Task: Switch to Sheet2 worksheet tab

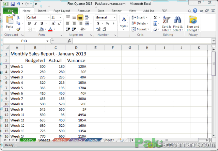Action: pyautogui.click(x=28, y=140)
